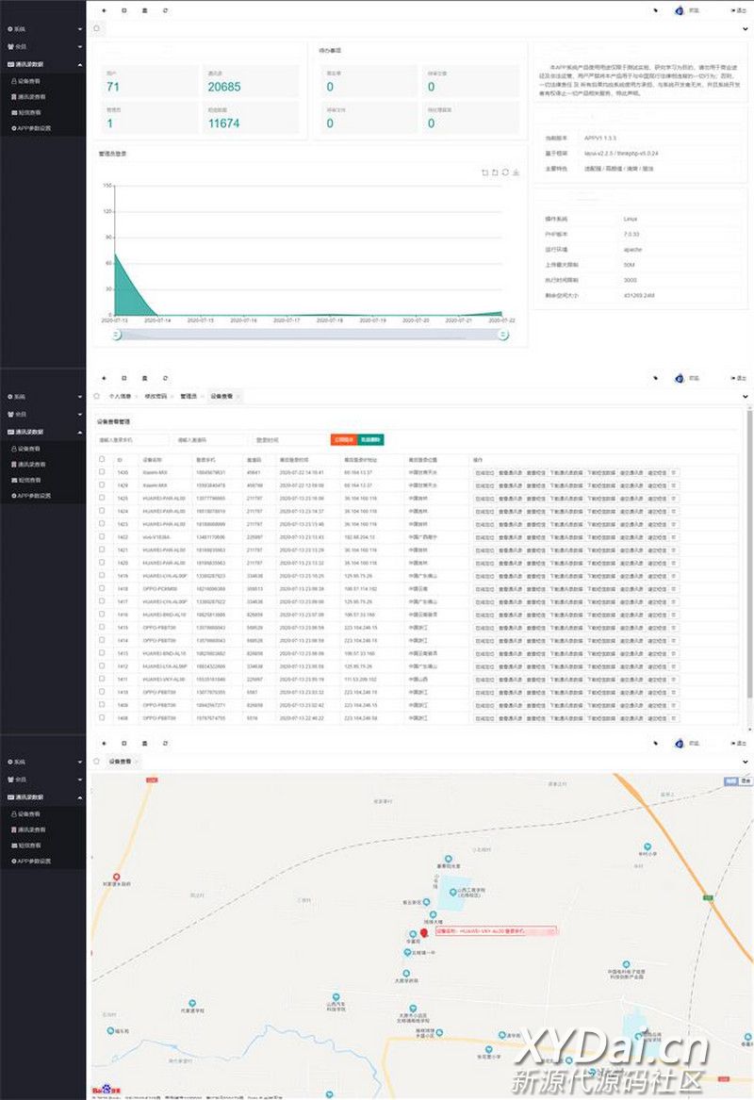Close the 设备查看 tab on the device list page
The image size is (754, 1100).
tap(238, 397)
